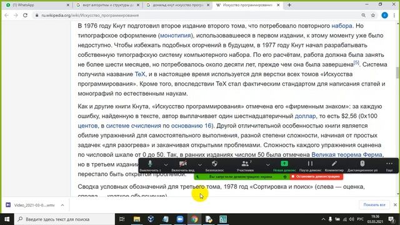The height and width of the screenshot is (225, 400).
Task: Click the Windows taskbar search box
Action: coord(64,219)
